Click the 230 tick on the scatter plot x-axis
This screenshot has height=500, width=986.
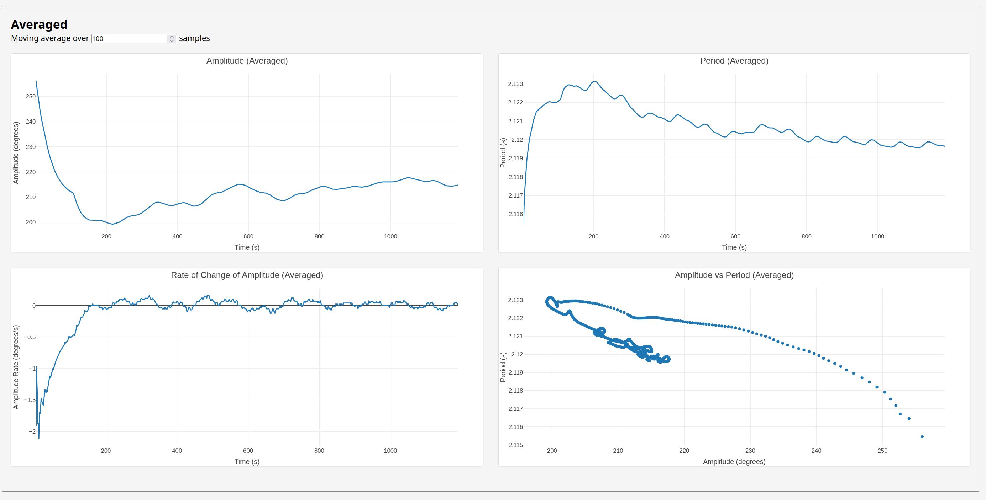(x=750, y=451)
